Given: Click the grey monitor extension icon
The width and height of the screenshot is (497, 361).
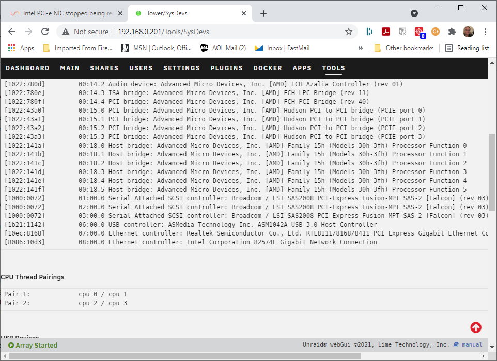Looking at the screenshot, I should coord(402,32).
